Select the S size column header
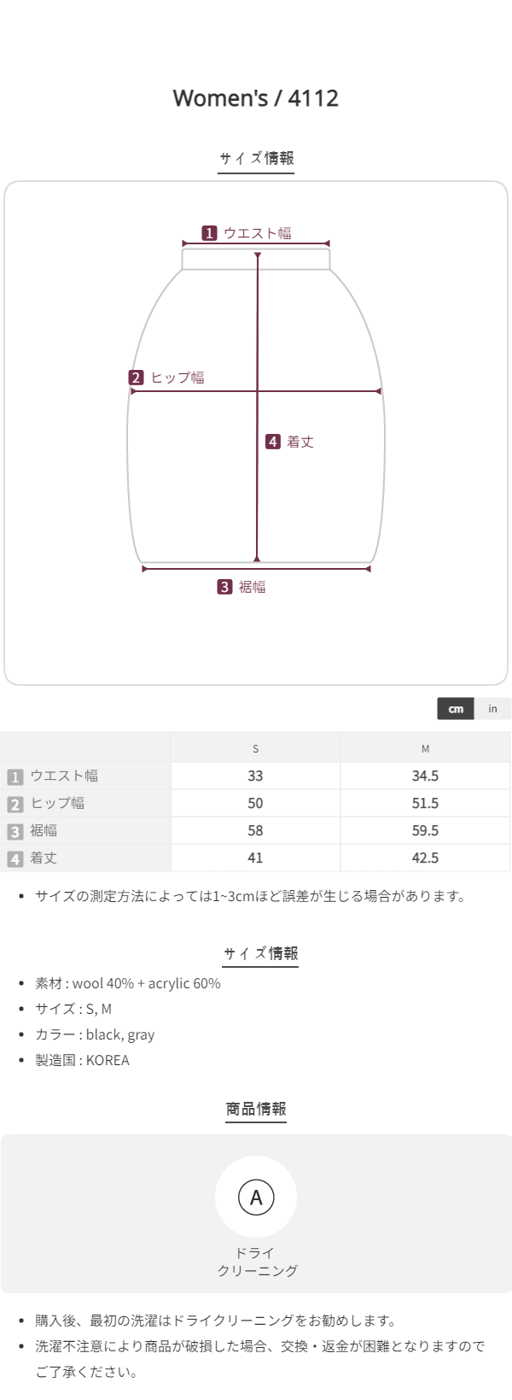512x1400 pixels. [x=255, y=748]
